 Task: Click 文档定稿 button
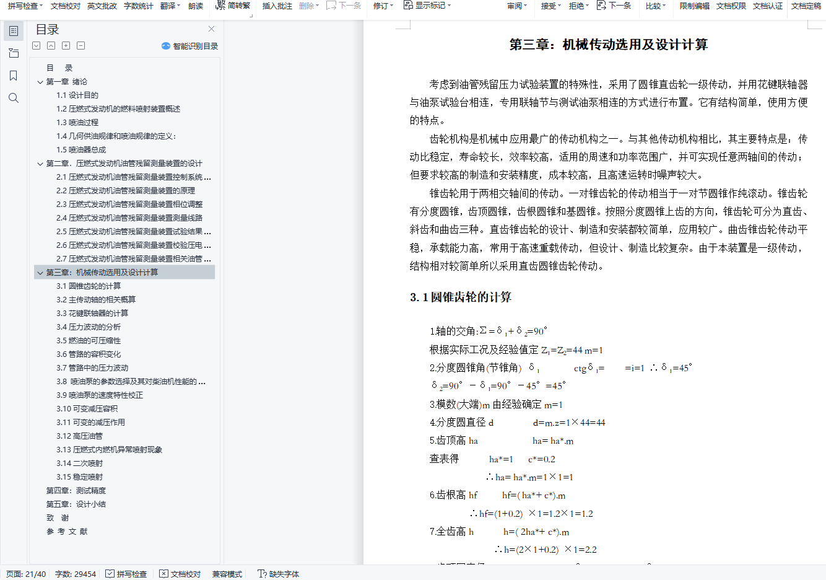(x=806, y=6)
